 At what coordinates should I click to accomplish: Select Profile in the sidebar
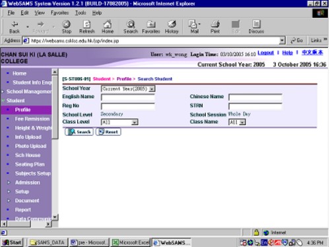click(x=22, y=109)
